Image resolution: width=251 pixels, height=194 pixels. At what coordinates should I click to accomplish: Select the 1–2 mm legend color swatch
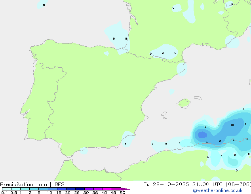pyautogui.click(x=25, y=189)
